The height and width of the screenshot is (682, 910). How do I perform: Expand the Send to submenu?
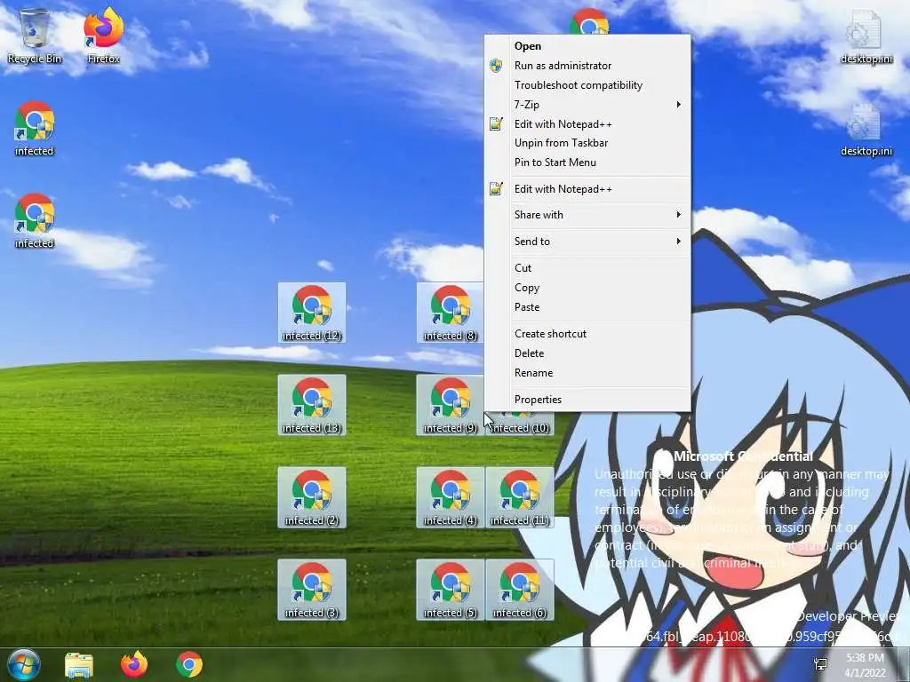(587, 242)
